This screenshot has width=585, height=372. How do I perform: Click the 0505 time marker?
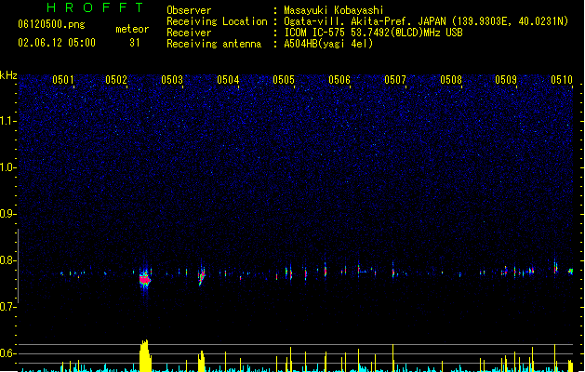[284, 80]
